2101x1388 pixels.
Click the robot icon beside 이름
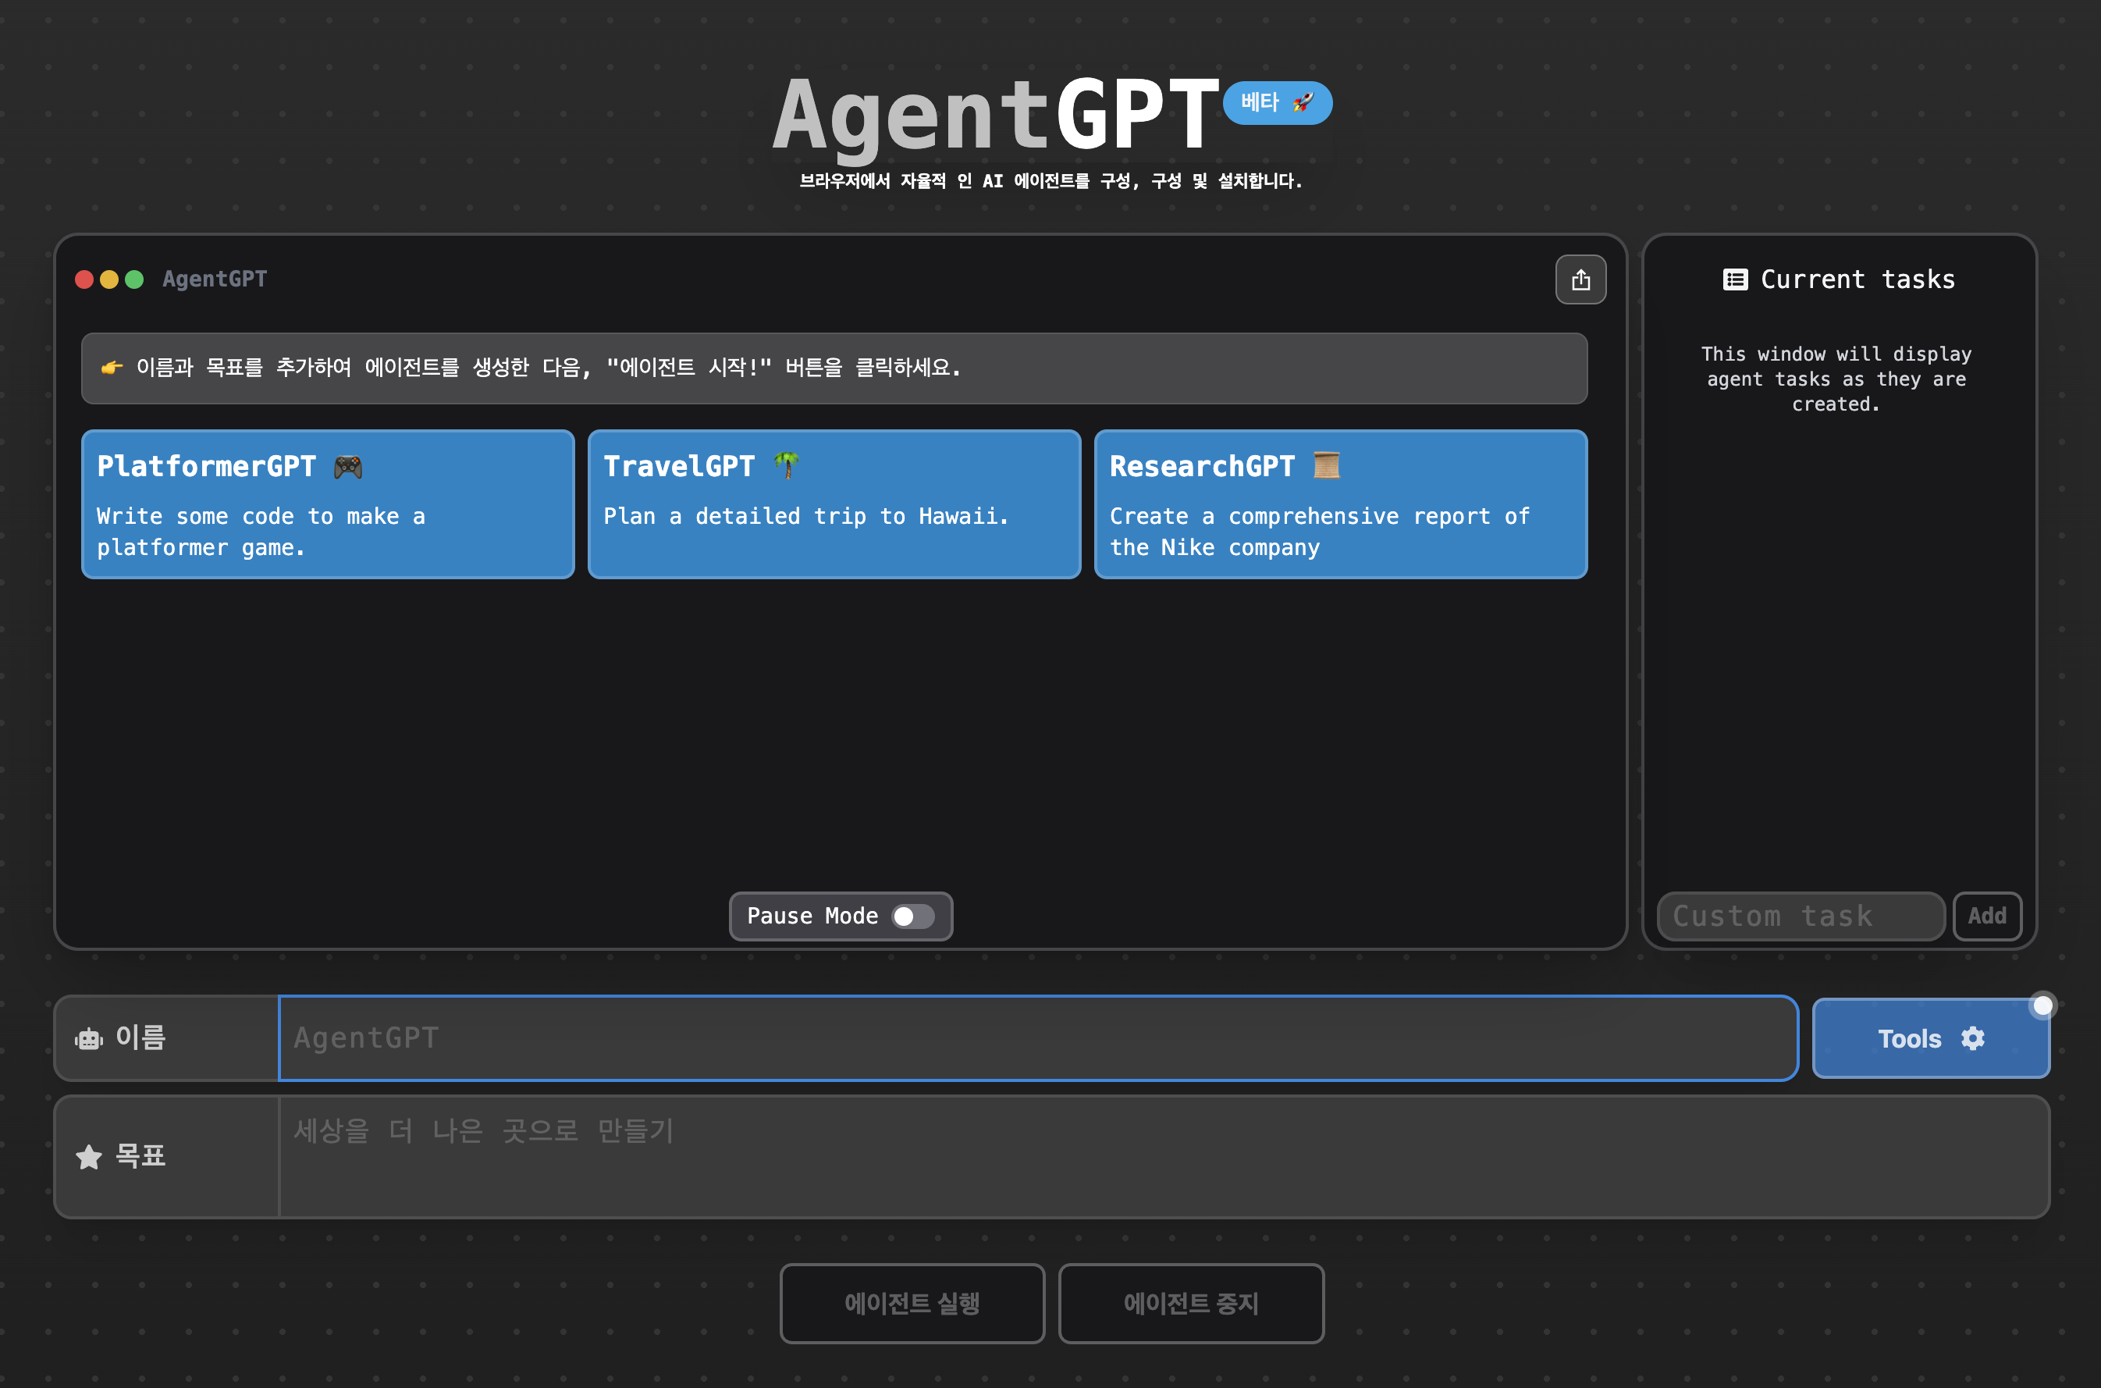click(x=88, y=1038)
